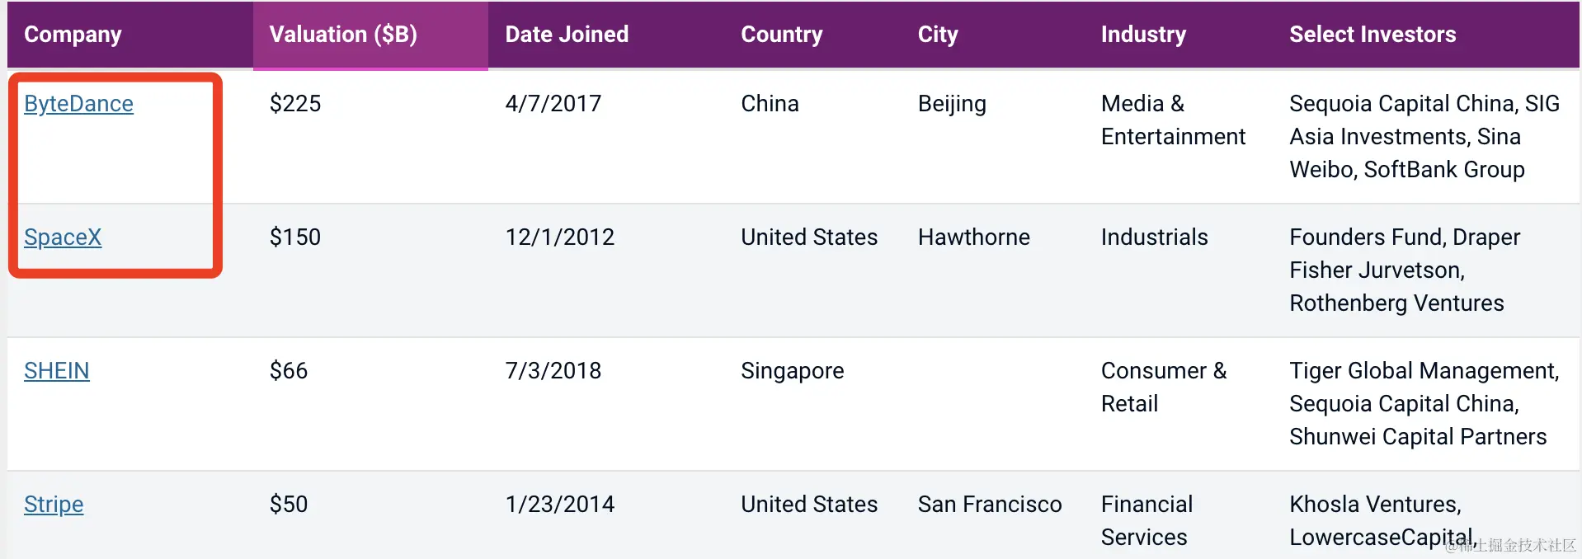Click the Industry column header
This screenshot has height=559, width=1582.
tap(1143, 35)
